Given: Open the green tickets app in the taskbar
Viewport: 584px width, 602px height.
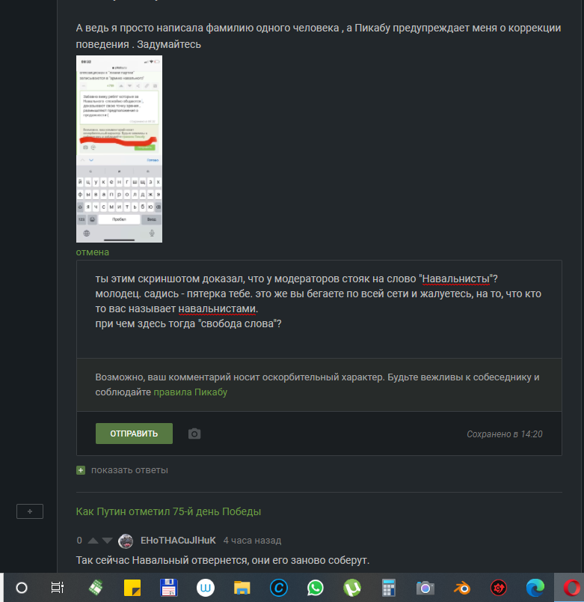Looking at the screenshot, I should click(x=96, y=588).
